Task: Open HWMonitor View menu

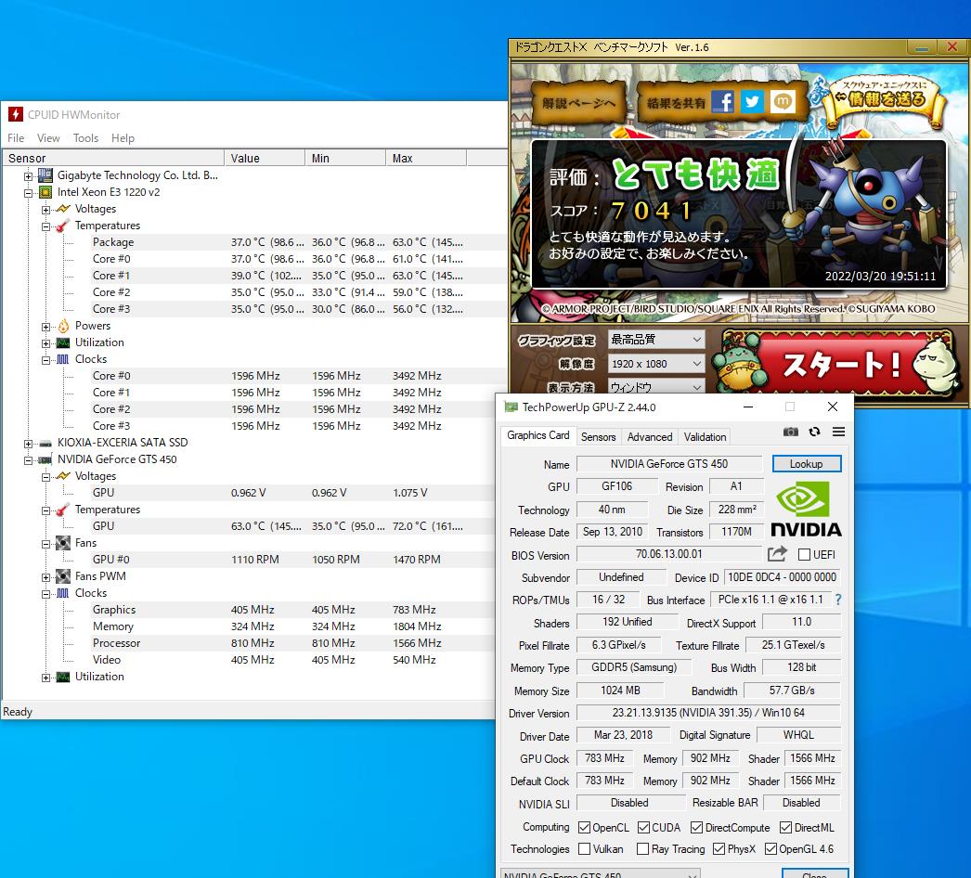Action: point(48,138)
